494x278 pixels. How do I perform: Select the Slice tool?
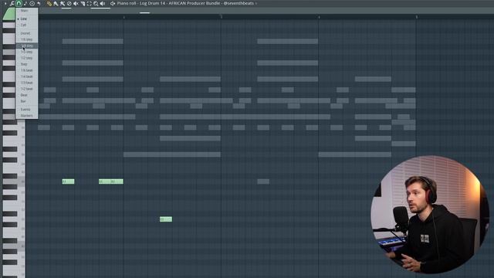pos(83,3)
